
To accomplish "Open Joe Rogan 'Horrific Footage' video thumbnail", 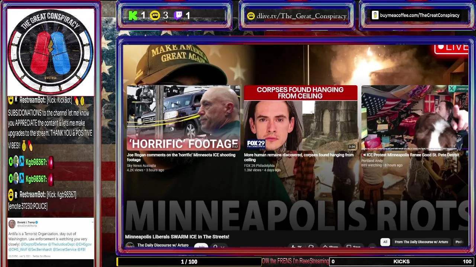I will (x=183, y=118).
